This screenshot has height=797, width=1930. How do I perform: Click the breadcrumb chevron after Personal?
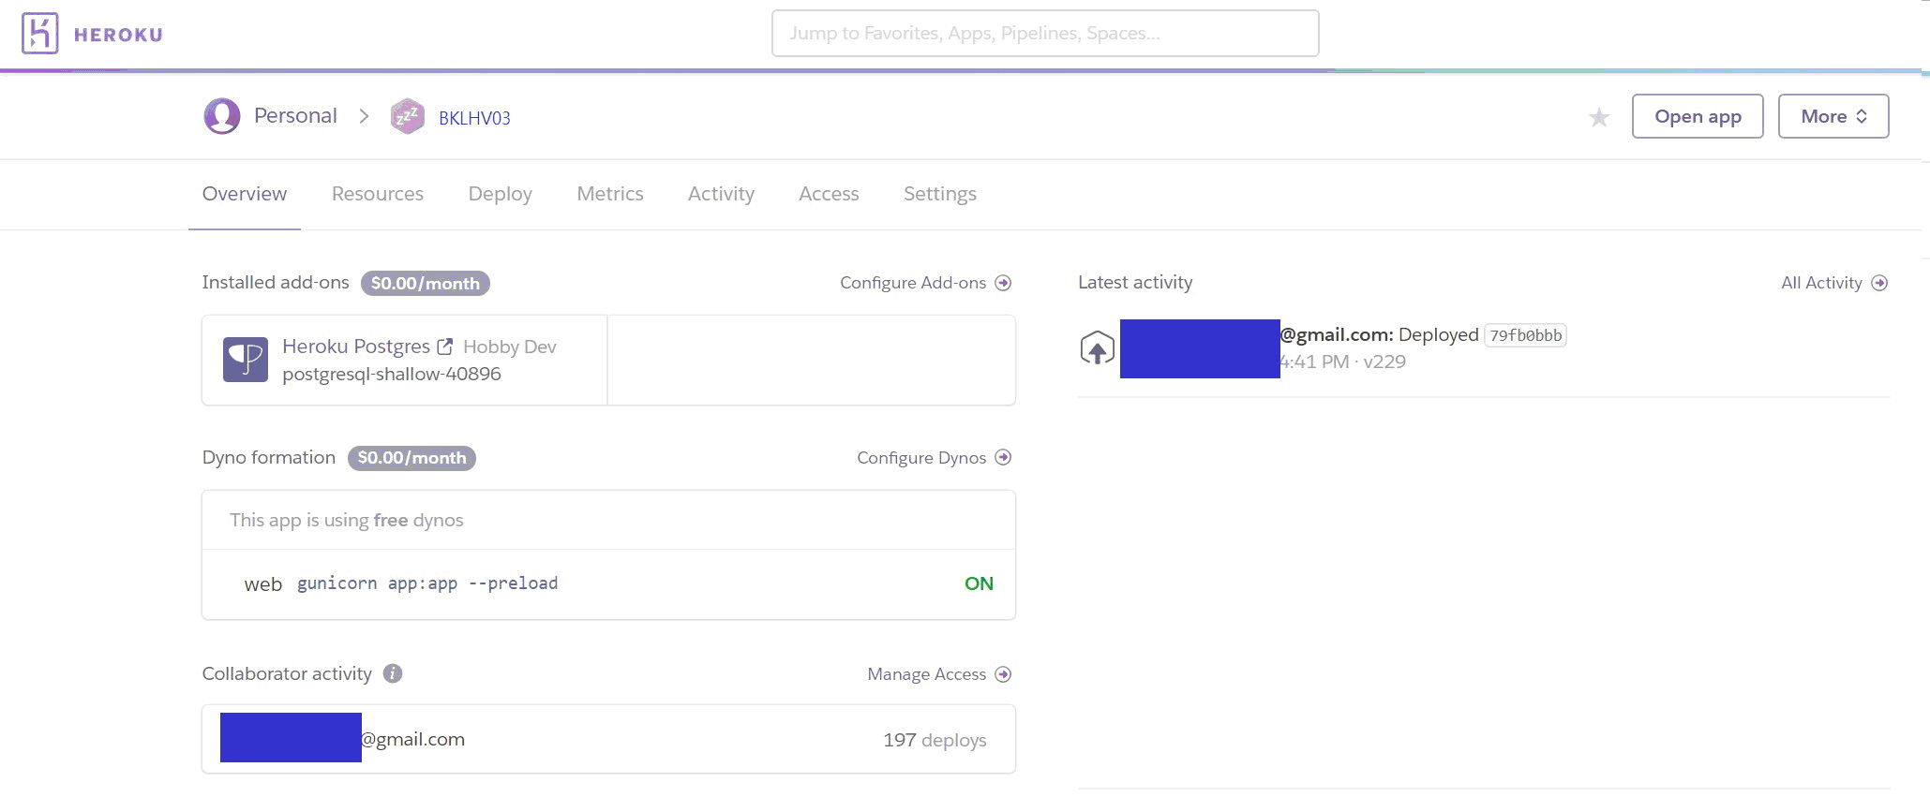pyautogui.click(x=364, y=116)
